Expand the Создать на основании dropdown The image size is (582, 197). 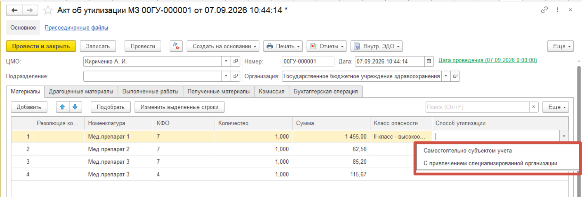coord(223,46)
